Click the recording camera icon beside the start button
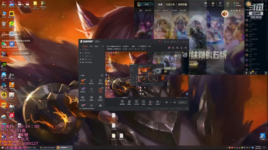This screenshot has width=268, height=150. [166, 102]
